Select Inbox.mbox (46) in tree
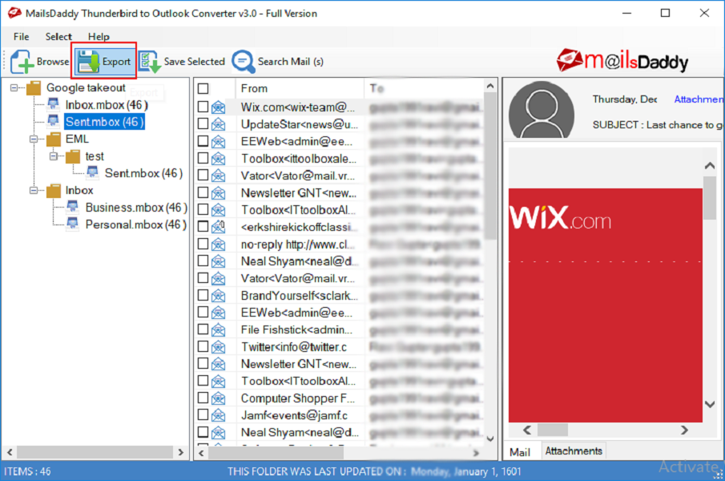This screenshot has width=725, height=481. coord(107,105)
